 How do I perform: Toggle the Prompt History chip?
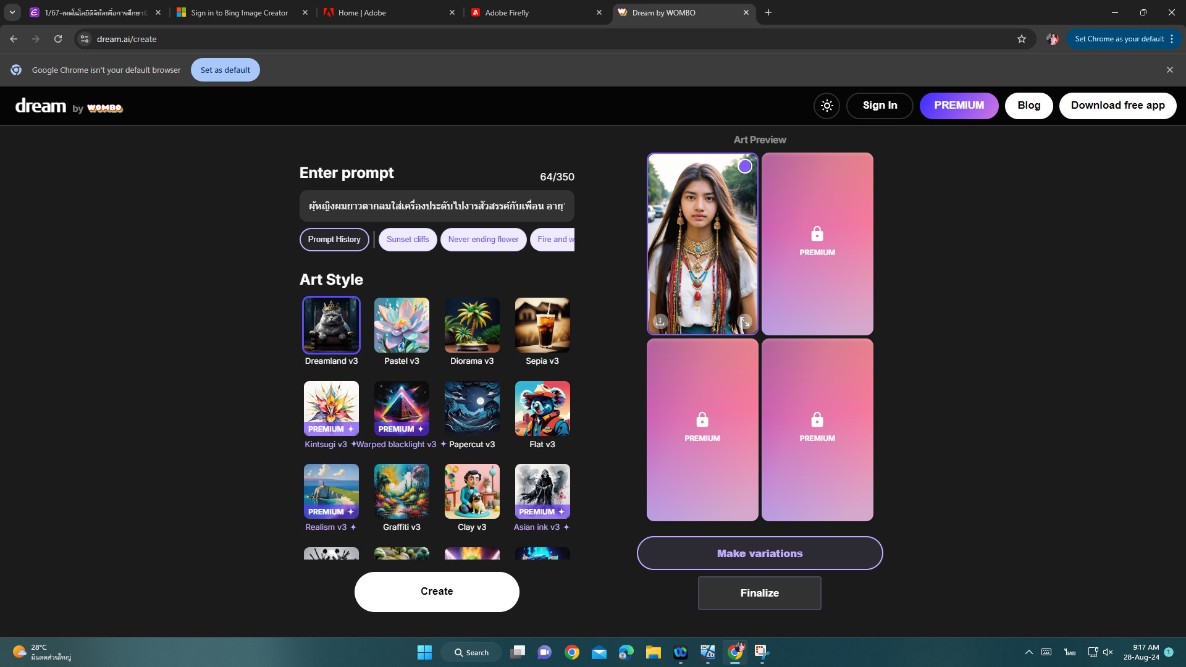pyautogui.click(x=334, y=240)
